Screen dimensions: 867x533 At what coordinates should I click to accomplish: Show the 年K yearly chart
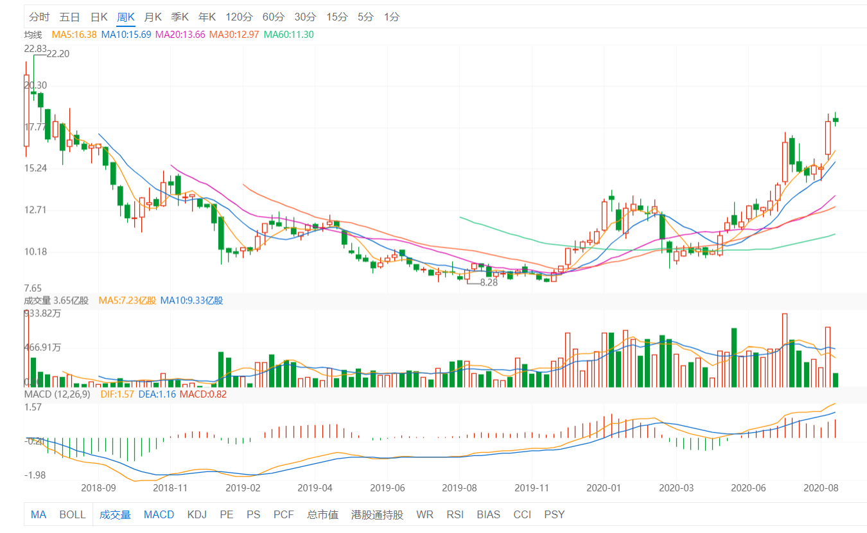(x=207, y=17)
